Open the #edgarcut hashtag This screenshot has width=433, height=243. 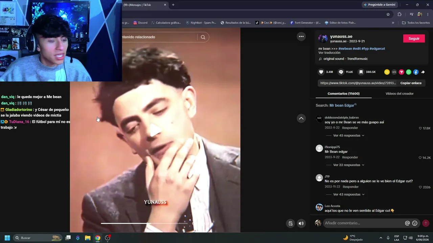point(377,49)
